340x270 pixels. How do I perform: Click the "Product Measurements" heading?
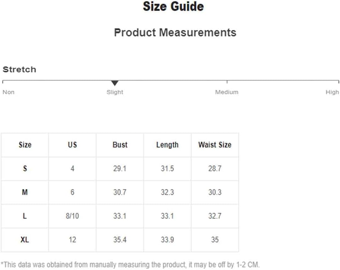pyautogui.click(x=175, y=32)
